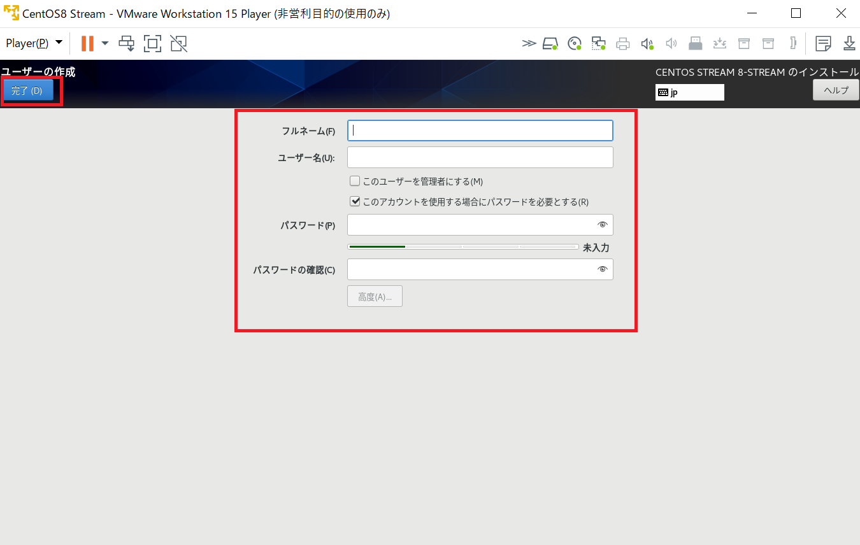Click the icon with two down arrows into a tray
The height and width of the screenshot is (545, 860).
719,43
